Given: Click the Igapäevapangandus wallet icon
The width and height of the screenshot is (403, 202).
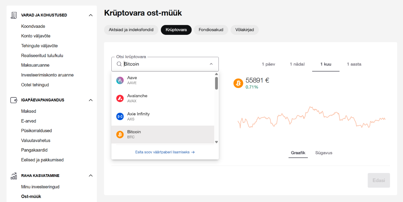Looking at the screenshot, I should tap(14, 100).
